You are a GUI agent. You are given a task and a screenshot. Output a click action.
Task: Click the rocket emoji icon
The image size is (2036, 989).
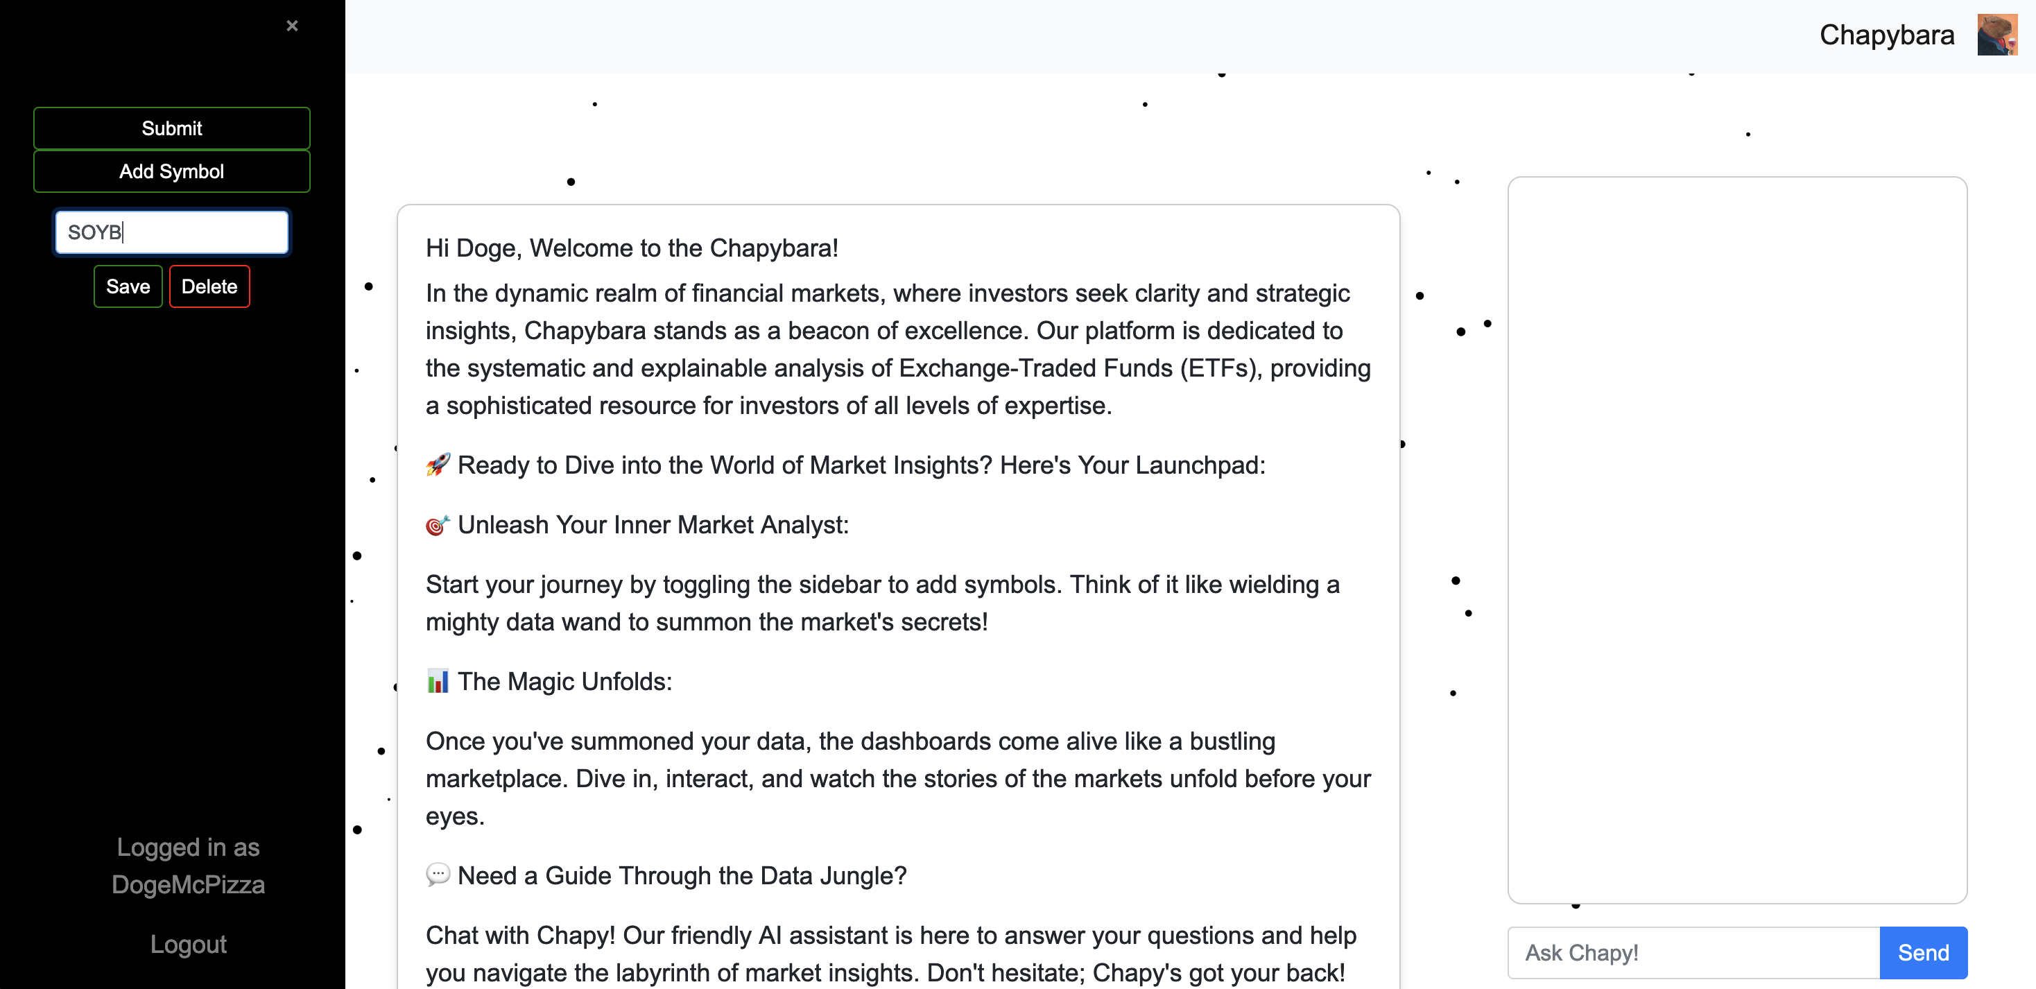(x=438, y=465)
